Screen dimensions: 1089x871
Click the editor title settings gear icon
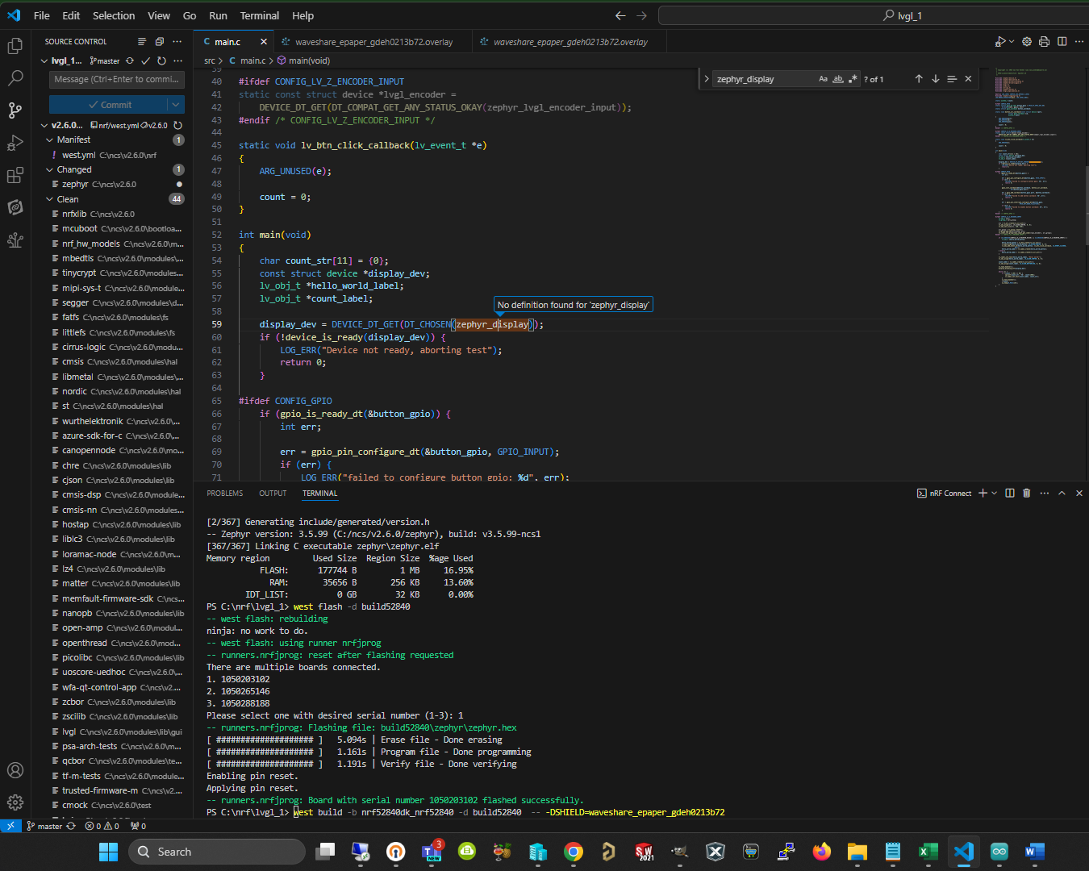1027,41
